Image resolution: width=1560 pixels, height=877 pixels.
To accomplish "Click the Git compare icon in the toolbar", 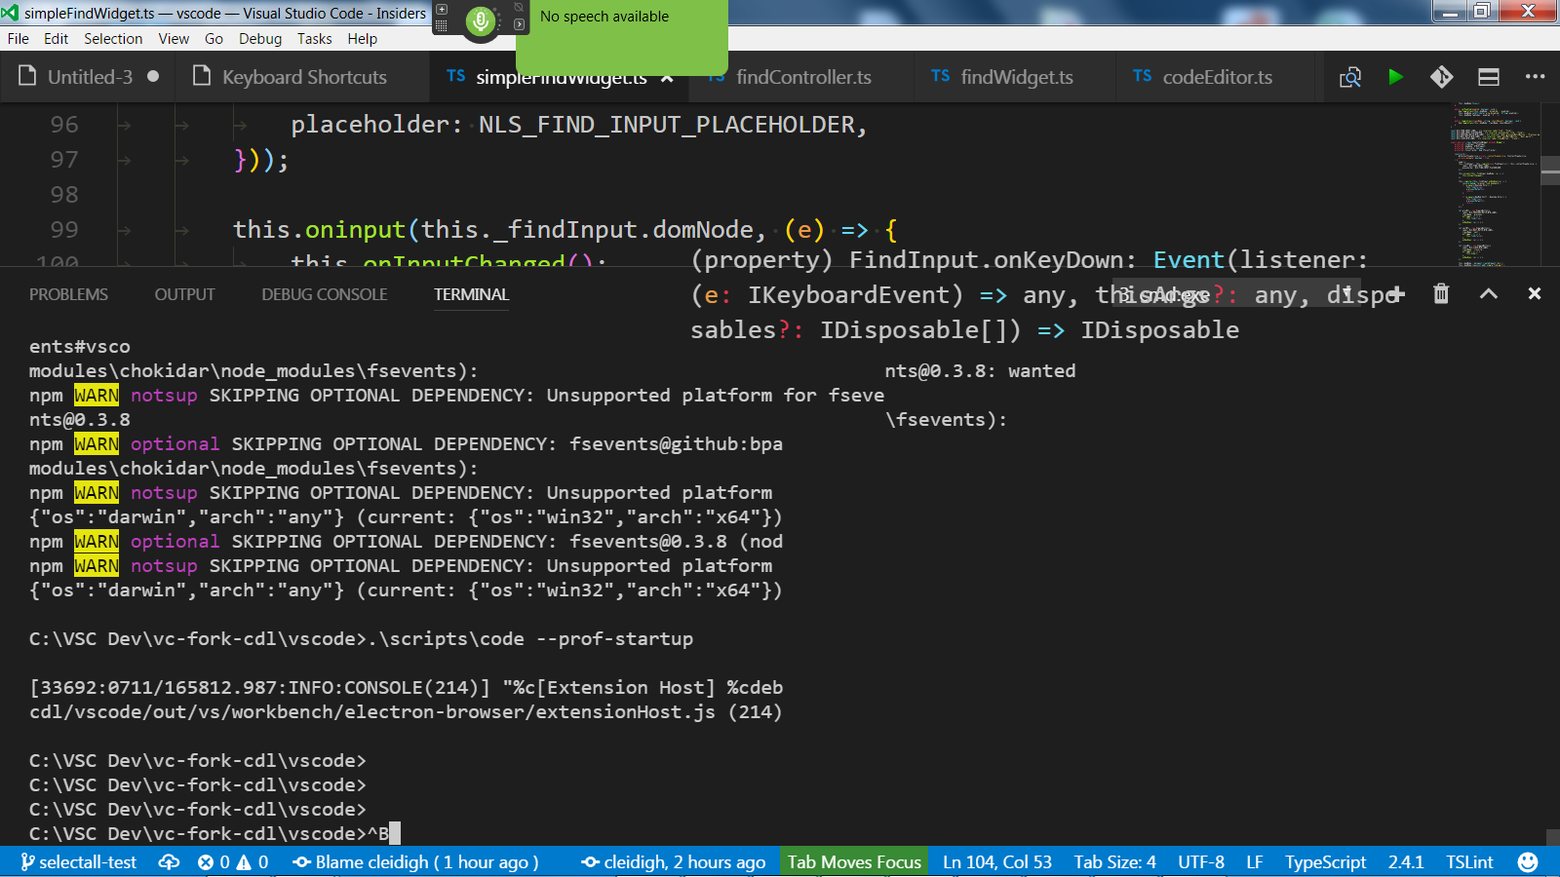I will point(1441,77).
